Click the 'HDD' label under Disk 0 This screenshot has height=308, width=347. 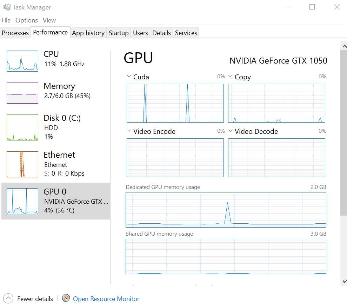coord(51,128)
